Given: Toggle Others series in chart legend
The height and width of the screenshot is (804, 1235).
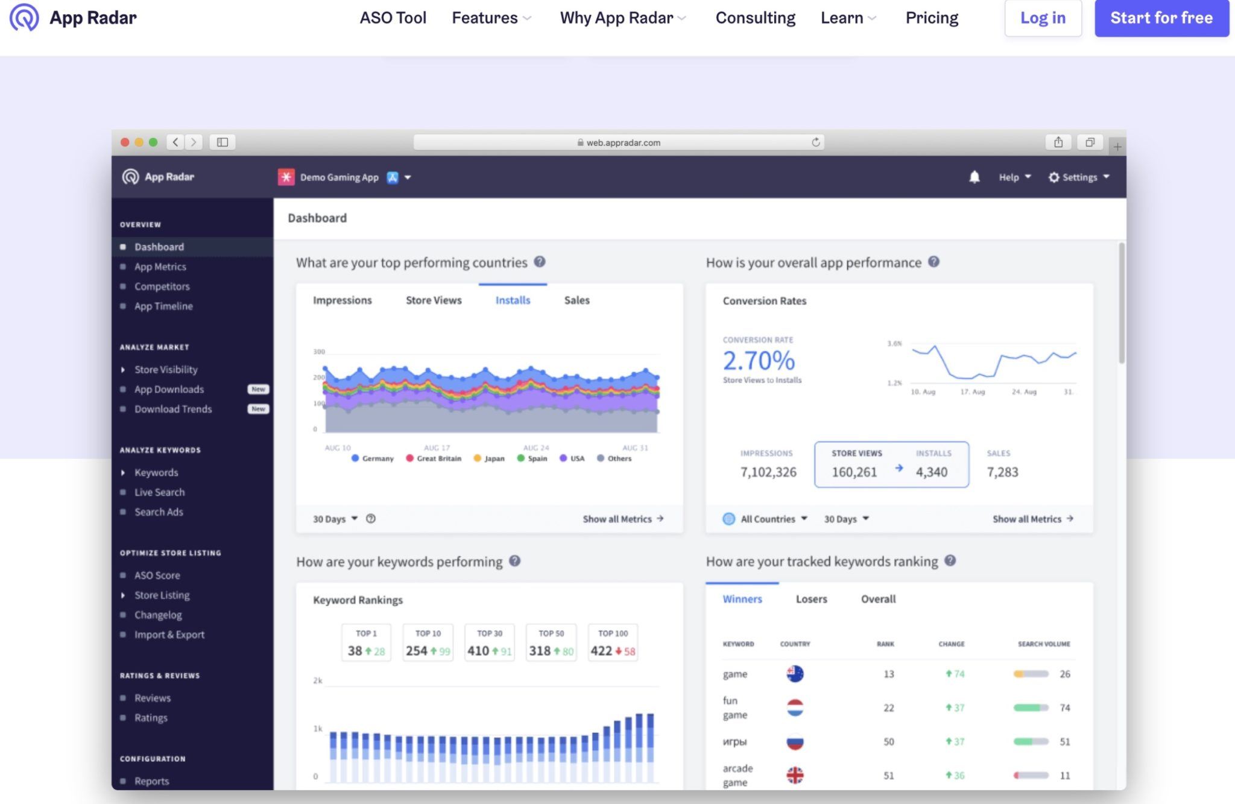Looking at the screenshot, I should point(614,458).
